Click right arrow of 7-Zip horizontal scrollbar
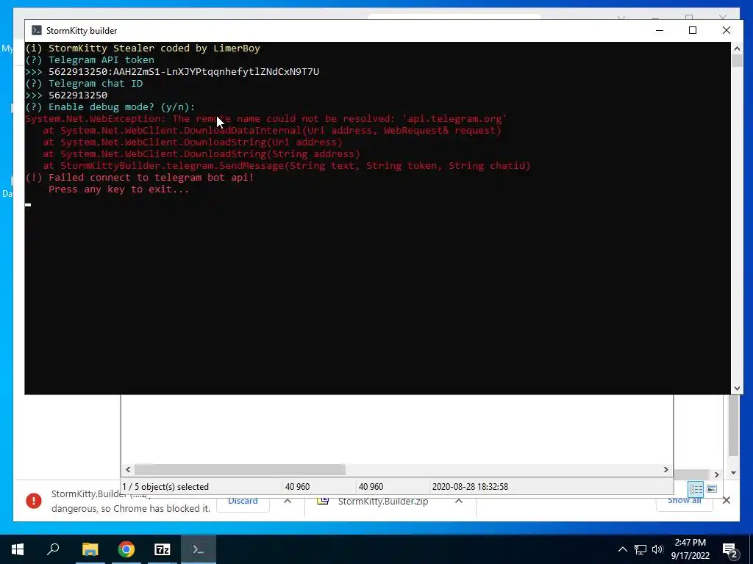This screenshot has width=753, height=564. pyautogui.click(x=666, y=469)
